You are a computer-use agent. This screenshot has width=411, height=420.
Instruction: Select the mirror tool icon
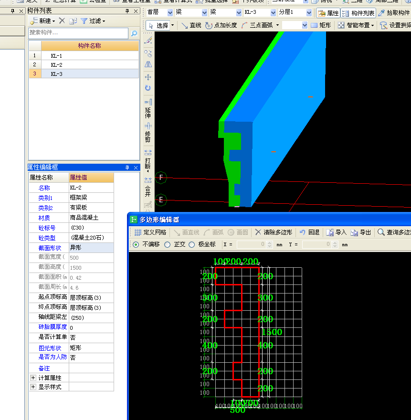click(148, 64)
